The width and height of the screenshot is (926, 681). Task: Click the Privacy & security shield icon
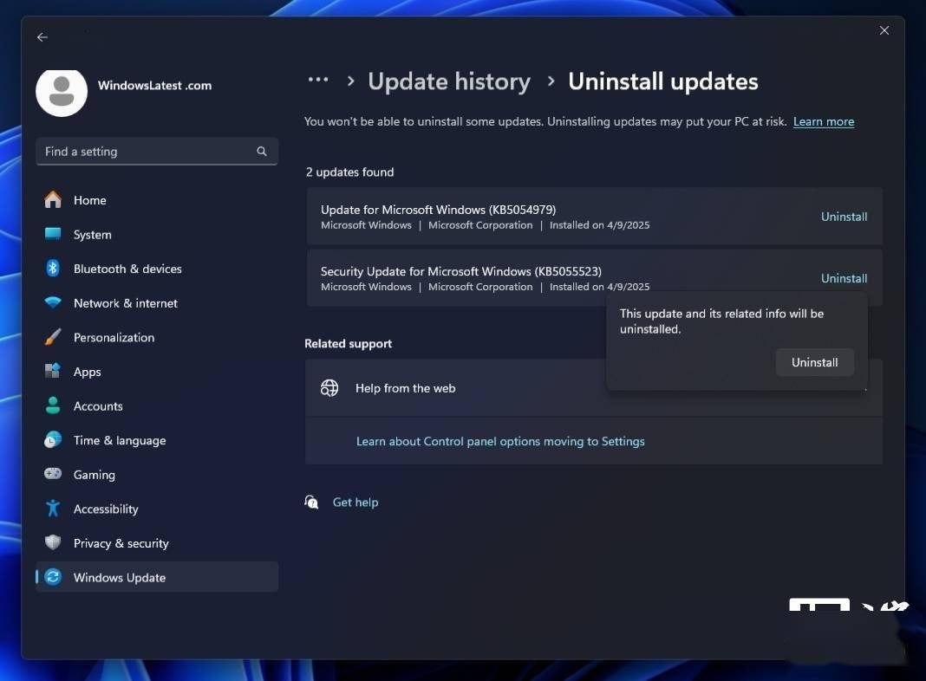(53, 542)
